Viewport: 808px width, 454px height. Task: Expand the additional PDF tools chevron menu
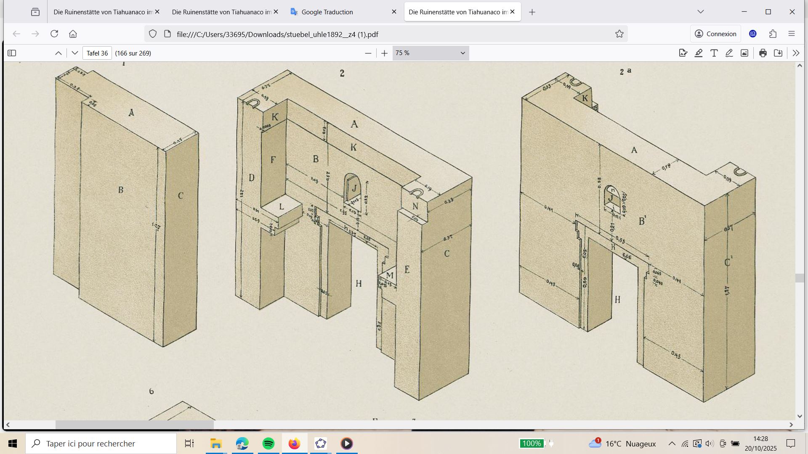click(796, 53)
